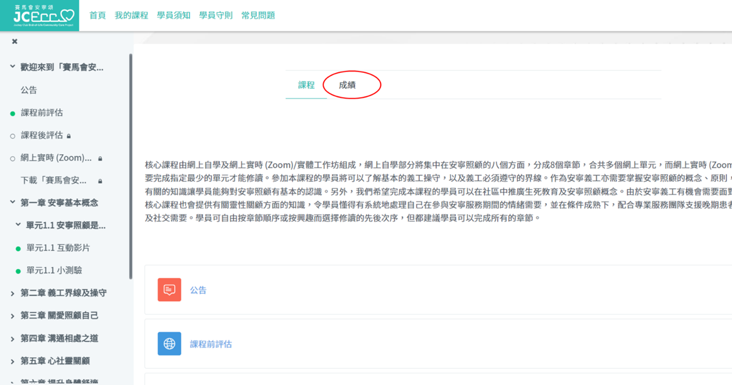732x385 pixels.
Task: Click green completion dot for 單元1.1 小測驗
Action: point(18,271)
